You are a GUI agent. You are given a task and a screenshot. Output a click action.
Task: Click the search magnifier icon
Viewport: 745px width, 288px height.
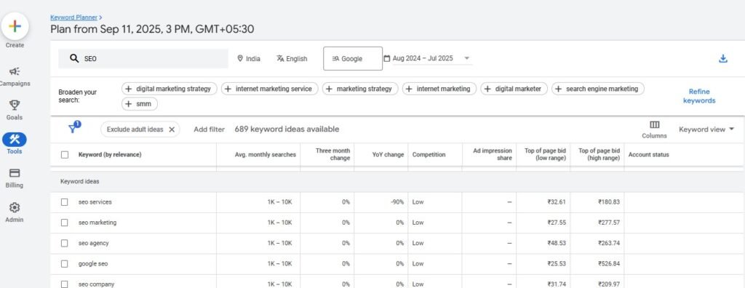(73, 58)
